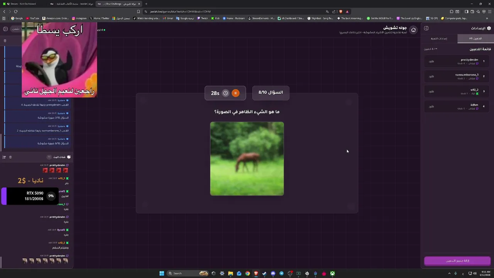Kick player w10_2 with طرد
Viewport: 494px width, 278px height.
click(431, 92)
